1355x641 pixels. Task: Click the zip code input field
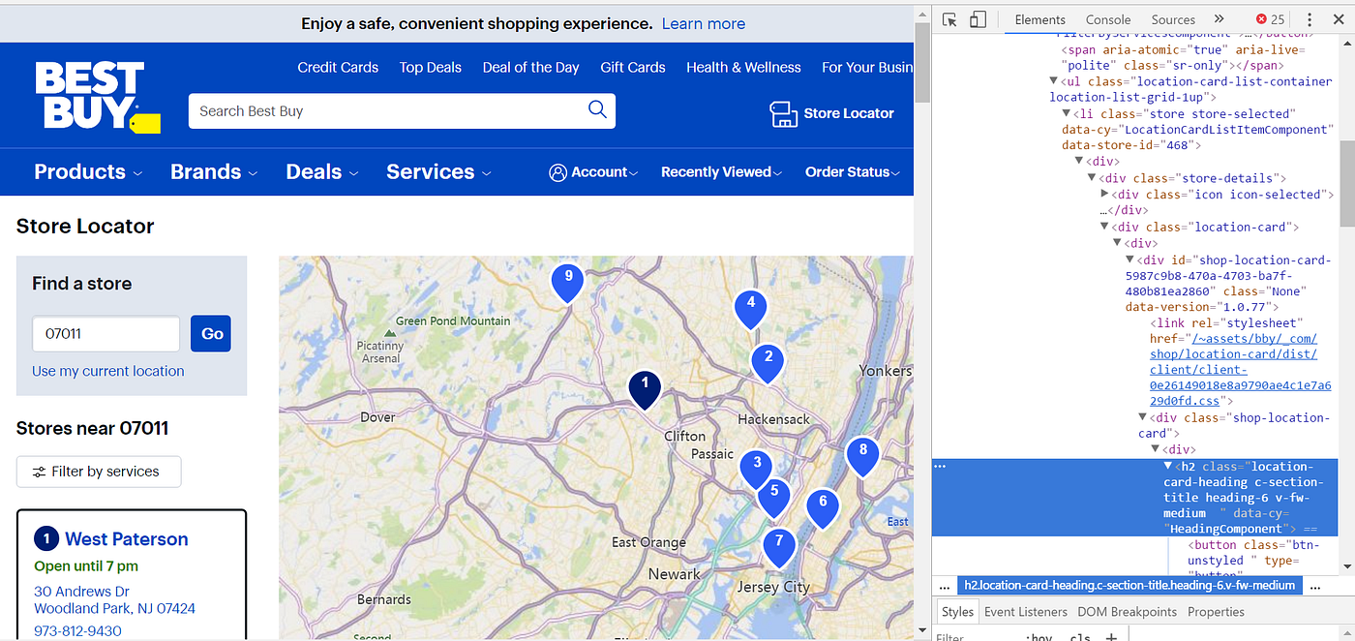tap(105, 334)
